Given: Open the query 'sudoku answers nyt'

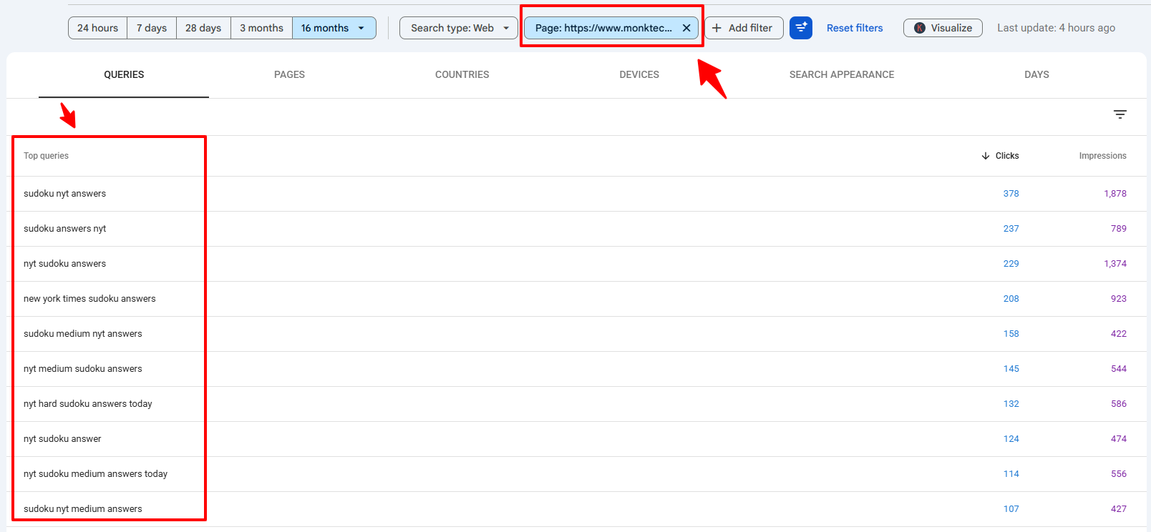Looking at the screenshot, I should [64, 229].
